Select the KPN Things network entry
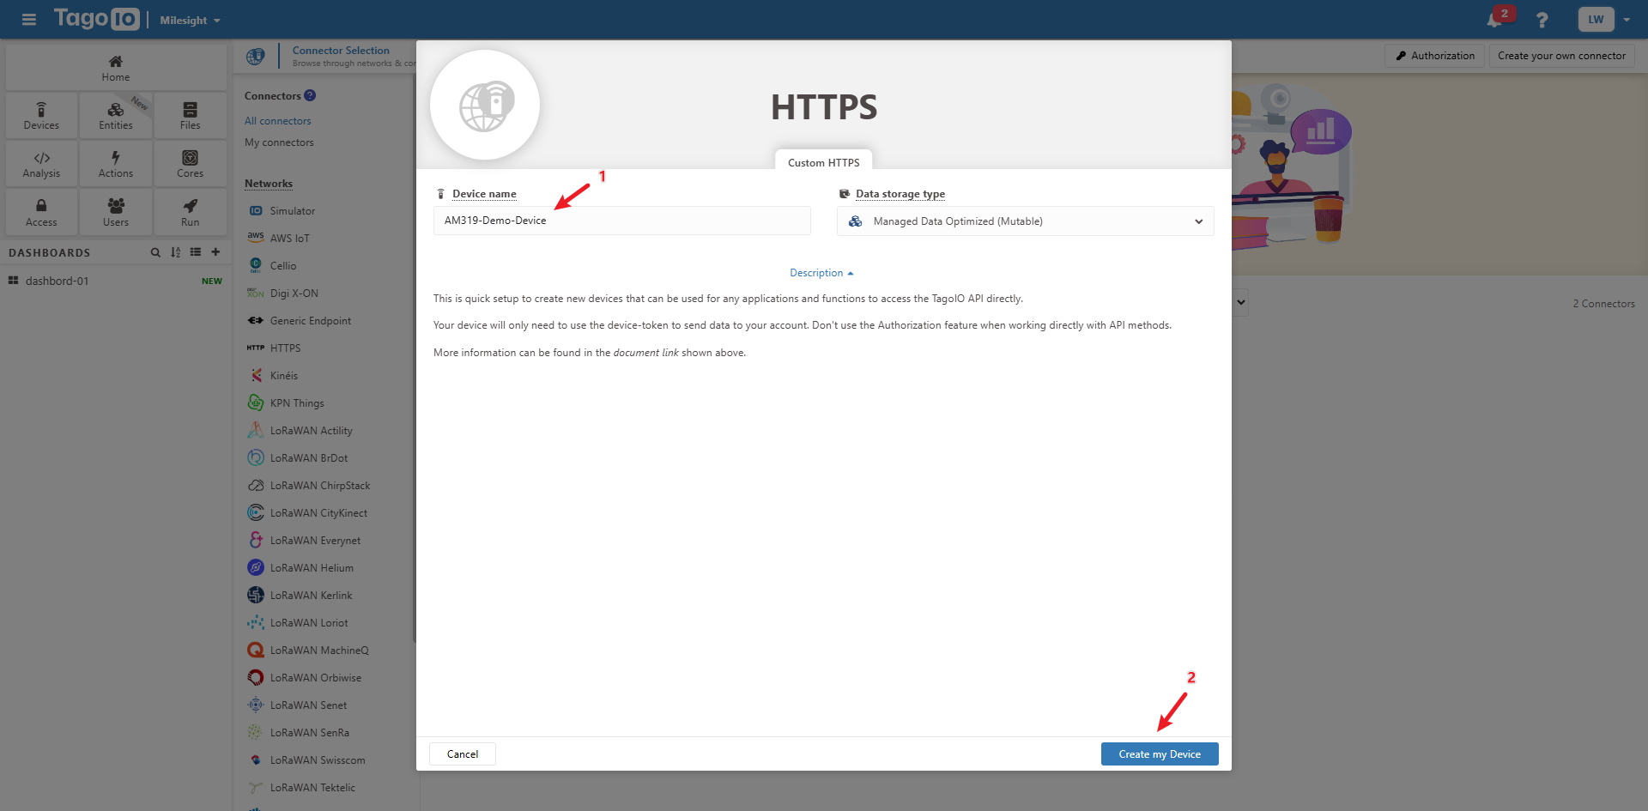This screenshot has height=811, width=1648. click(297, 403)
